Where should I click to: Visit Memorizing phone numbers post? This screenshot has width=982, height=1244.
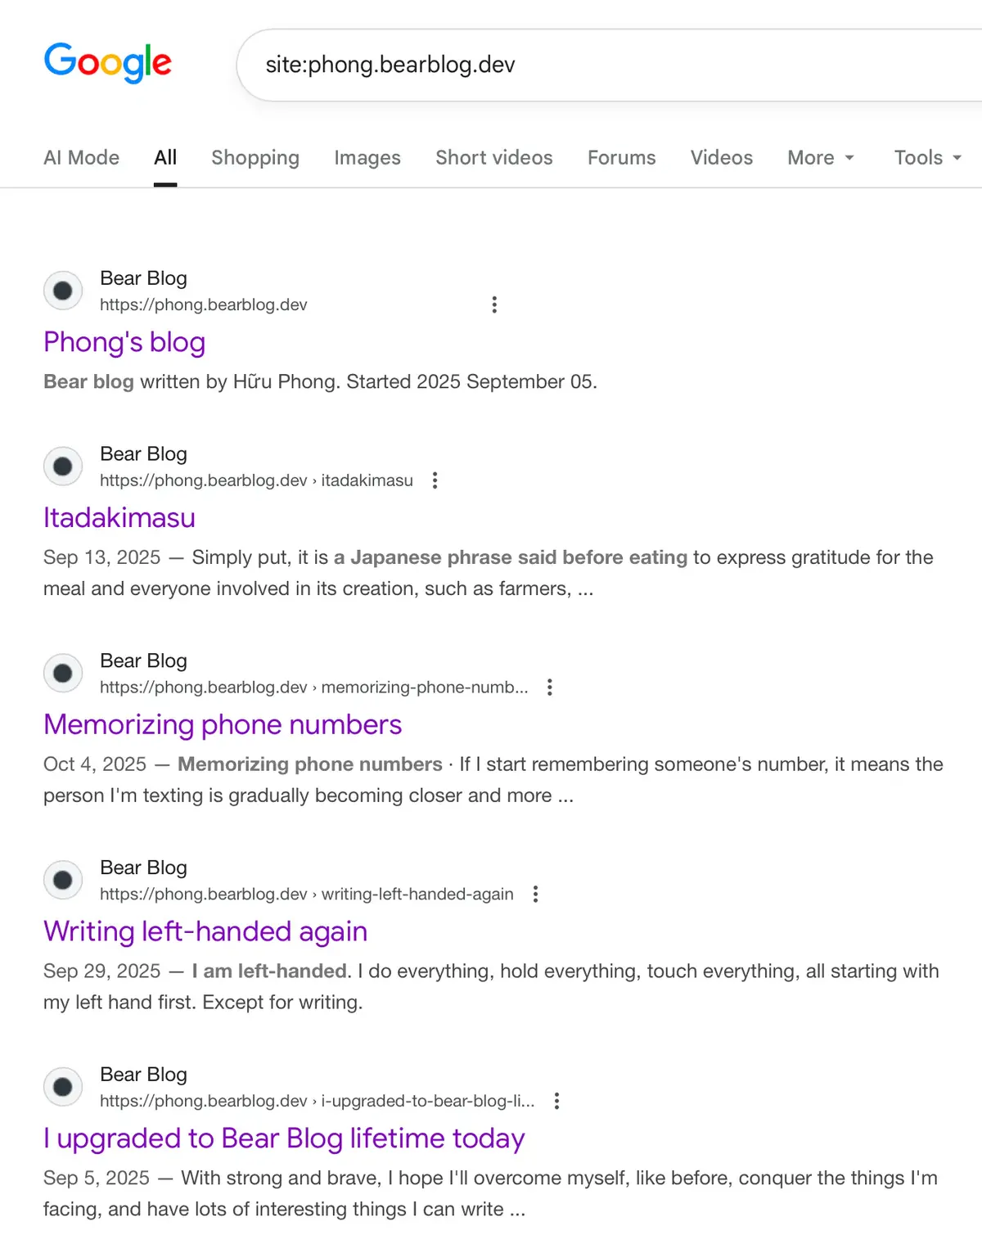tap(223, 725)
